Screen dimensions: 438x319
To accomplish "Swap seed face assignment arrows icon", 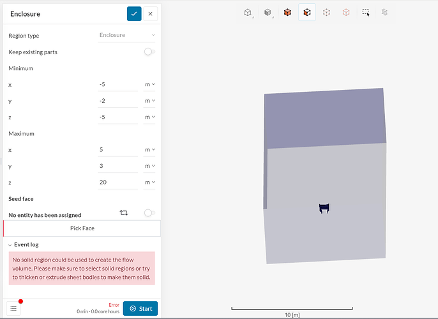I will [x=124, y=212].
